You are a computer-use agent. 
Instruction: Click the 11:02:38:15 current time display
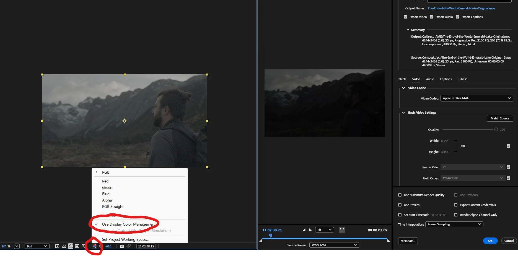146,246
